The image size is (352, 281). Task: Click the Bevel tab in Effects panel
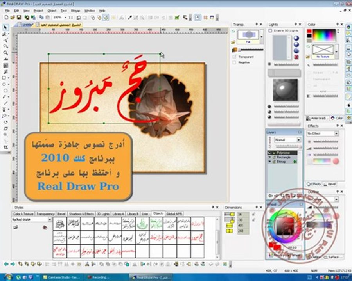click(330, 184)
